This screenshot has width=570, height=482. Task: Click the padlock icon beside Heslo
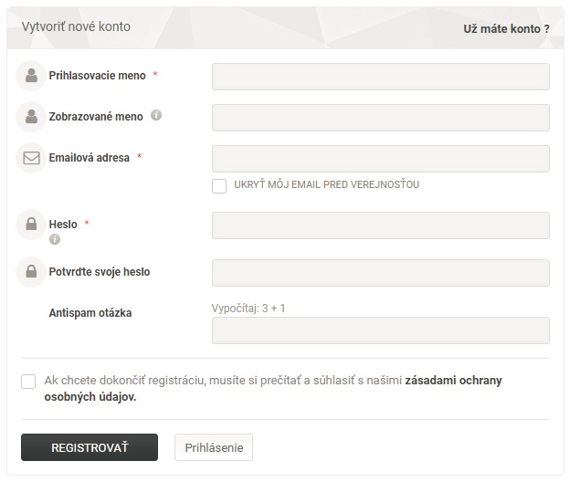point(31,224)
